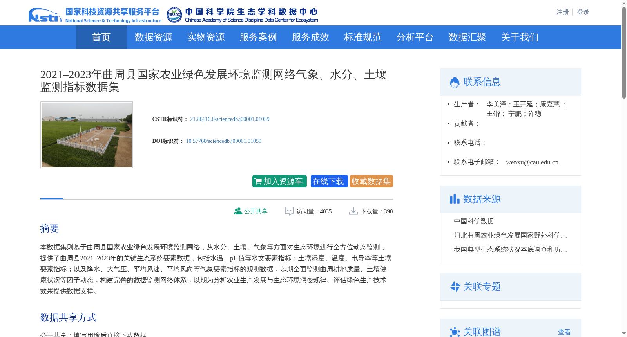The width and height of the screenshot is (627, 337).
Task: Click the dataset title heading
Action: point(214,81)
